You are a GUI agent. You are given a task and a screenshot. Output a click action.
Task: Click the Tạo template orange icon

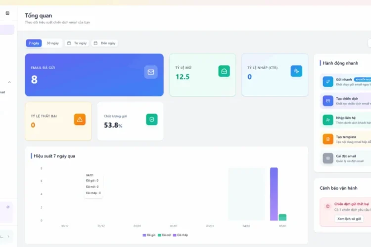(x=328, y=139)
